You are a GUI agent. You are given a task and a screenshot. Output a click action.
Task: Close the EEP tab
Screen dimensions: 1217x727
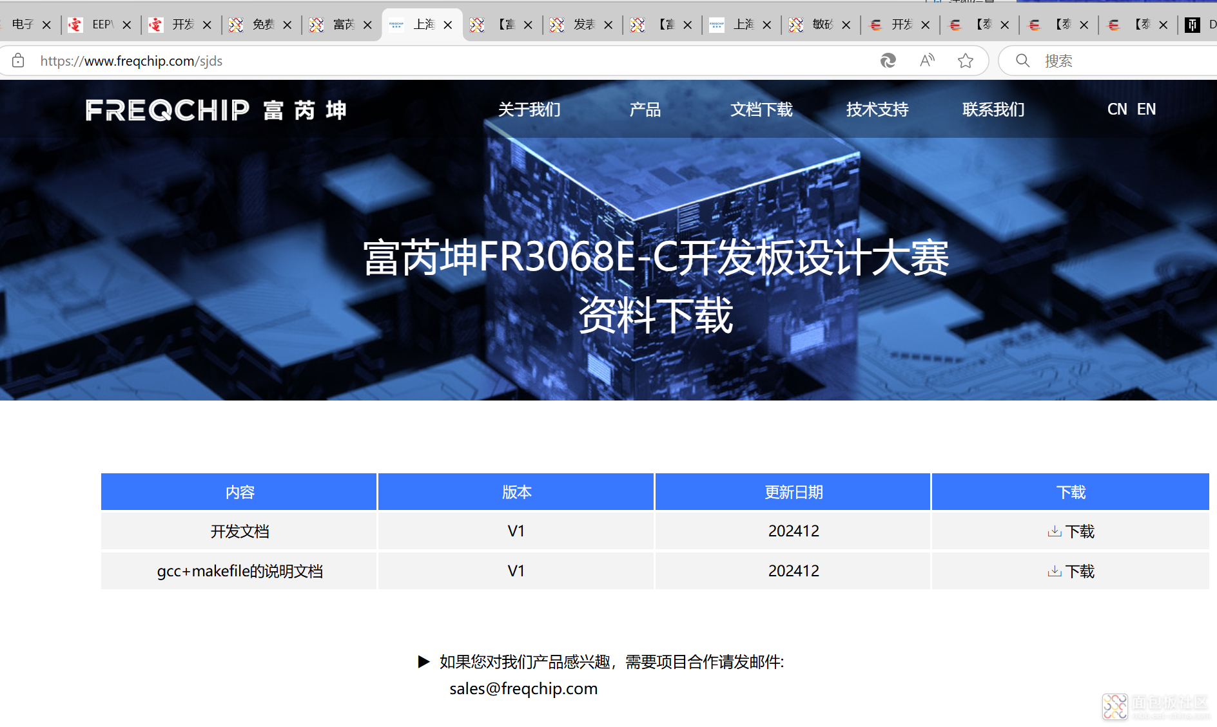click(x=127, y=25)
